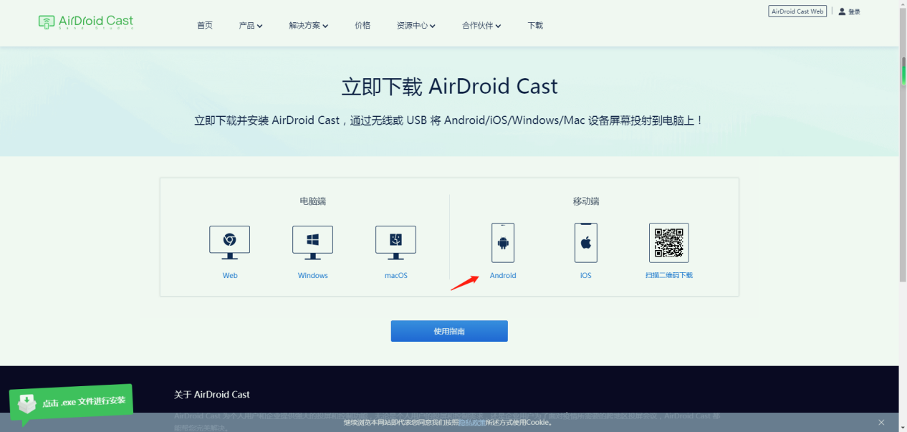
Task: Expand the 合作伙伴 dropdown menu
Action: (481, 25)
